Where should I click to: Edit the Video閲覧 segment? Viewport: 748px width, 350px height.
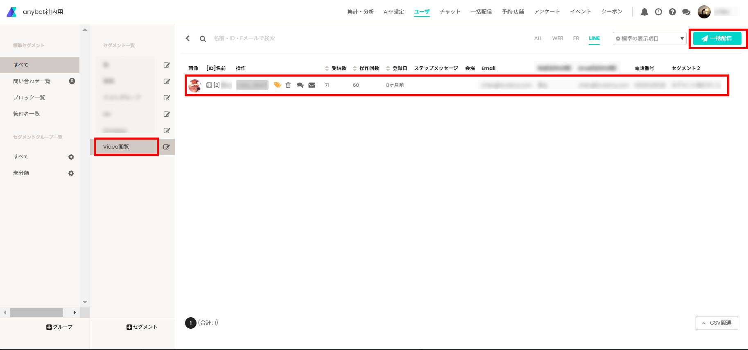[x=167, y=147]
